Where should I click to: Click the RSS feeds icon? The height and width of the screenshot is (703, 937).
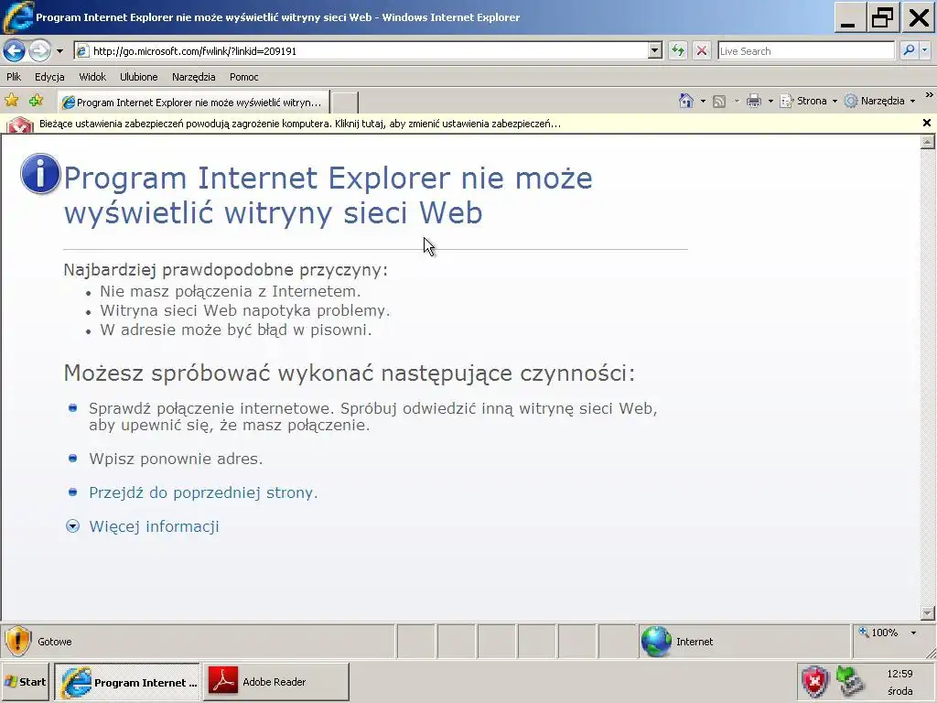[x=719, y=101]
